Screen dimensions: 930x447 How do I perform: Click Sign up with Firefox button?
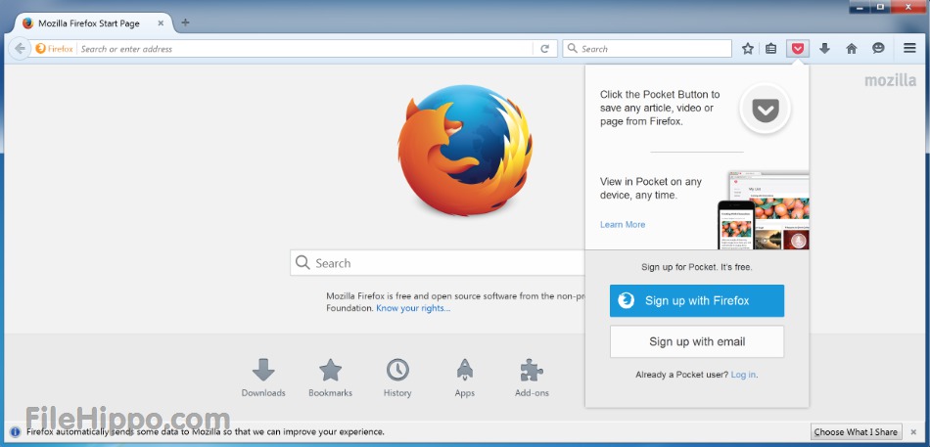(x=697, y=300)
